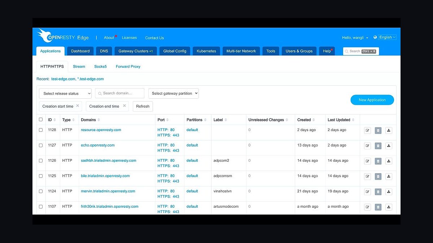
Task: Open the Select gateway partition dropdown
Action: coord(174,93)
